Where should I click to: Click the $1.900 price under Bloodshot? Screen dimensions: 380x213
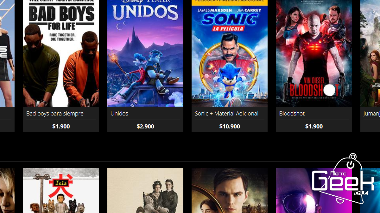click(x=314, y=127)
